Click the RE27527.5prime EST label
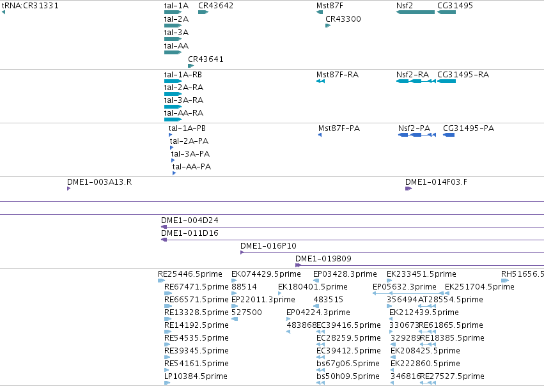This screenshot has width=544, height=386. coord(453,376)
